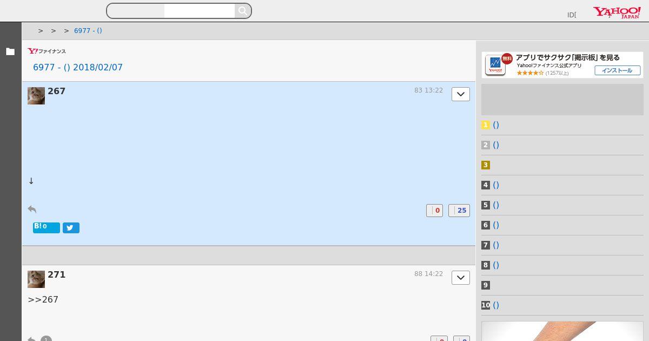Open ranking item number 1
The image size is (649, 341).
coord(496,125)
